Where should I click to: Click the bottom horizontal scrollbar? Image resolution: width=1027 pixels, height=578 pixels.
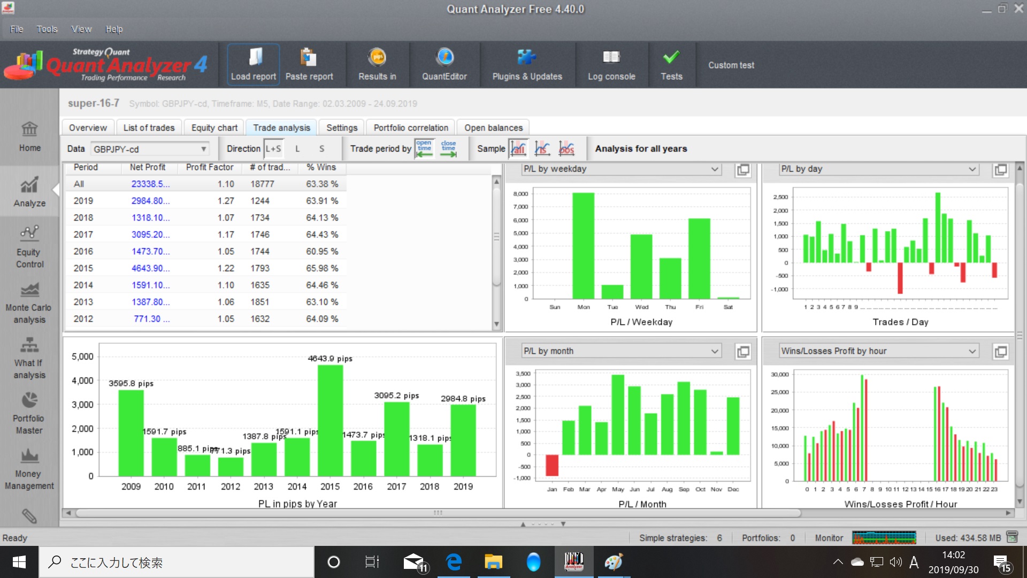438,513
